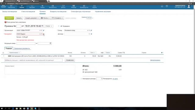The image size is (195, 110).
Task: Switch to the Главная tab
Action: pos(9,48)
